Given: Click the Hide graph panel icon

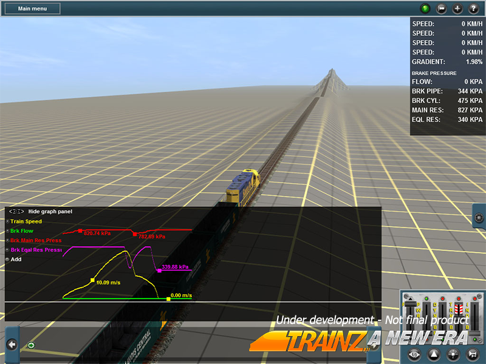Looking at the screenshot, I should click(16, 211).
